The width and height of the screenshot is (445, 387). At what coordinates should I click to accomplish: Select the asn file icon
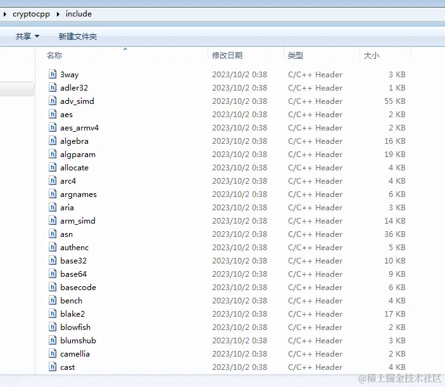[x=53, y=234]
